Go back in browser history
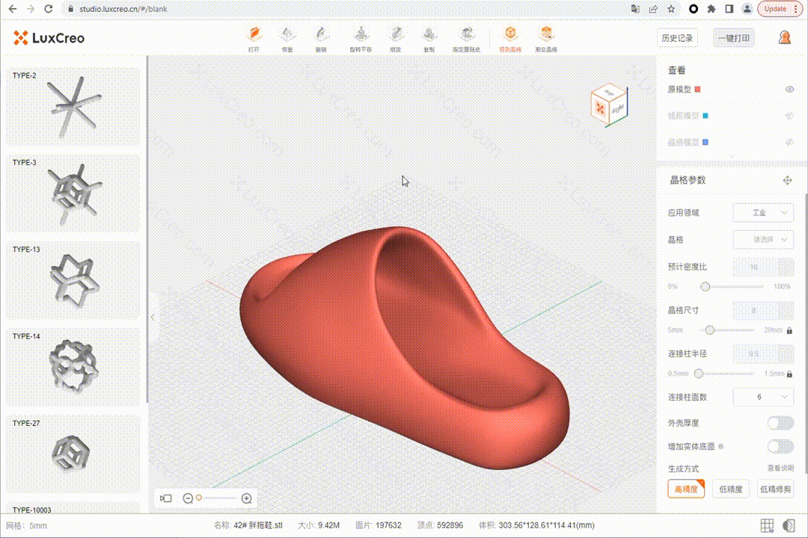The width and height of the screenshot is (808, 538). 13,9
